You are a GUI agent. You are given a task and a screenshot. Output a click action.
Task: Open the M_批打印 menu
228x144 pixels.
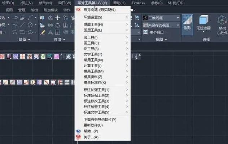pyautogui.click(x=175, y=3)
